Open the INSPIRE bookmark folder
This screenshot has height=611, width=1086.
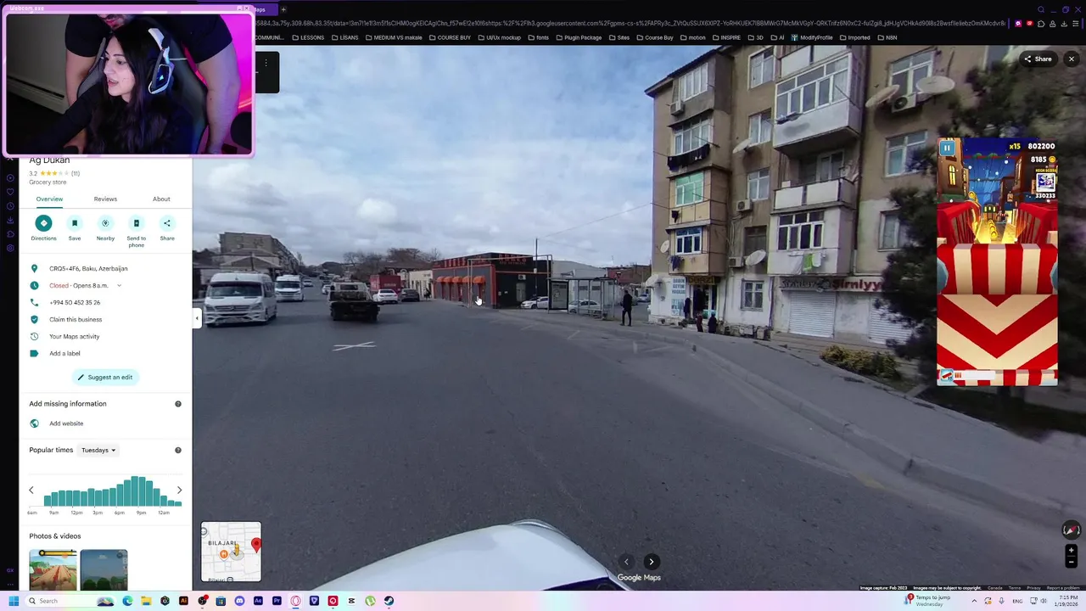[x=726, y=37]
